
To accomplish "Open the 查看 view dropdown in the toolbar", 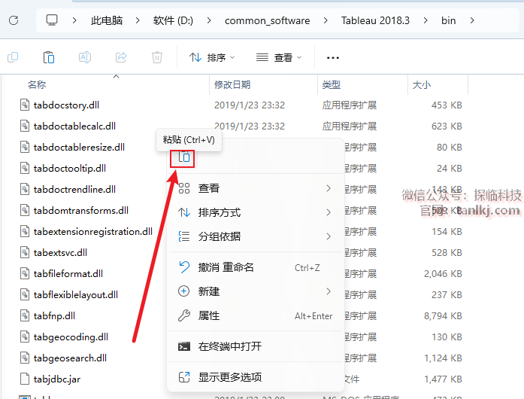I will click(279, 57).
